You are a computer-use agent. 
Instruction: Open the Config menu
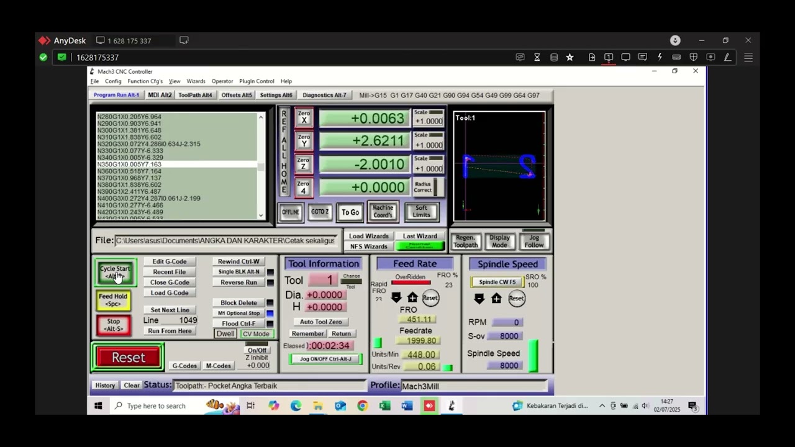[113, 81]
